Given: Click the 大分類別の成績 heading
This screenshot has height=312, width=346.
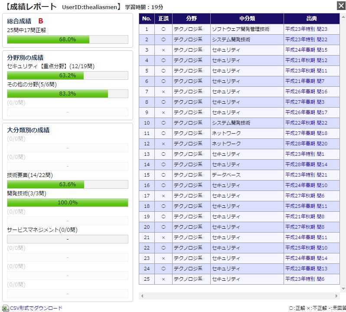Looking at the screenshot, I should point(28,130).
